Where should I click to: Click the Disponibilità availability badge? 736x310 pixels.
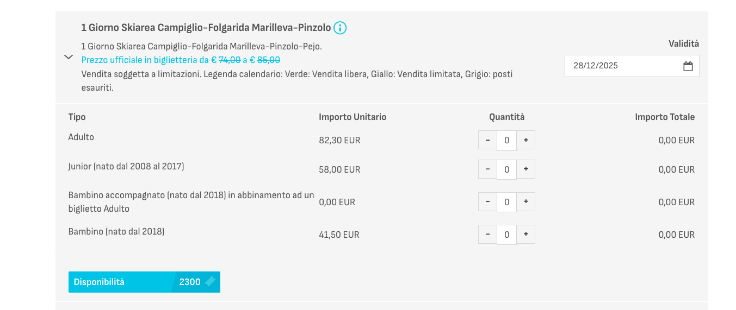tap(144, 282)
